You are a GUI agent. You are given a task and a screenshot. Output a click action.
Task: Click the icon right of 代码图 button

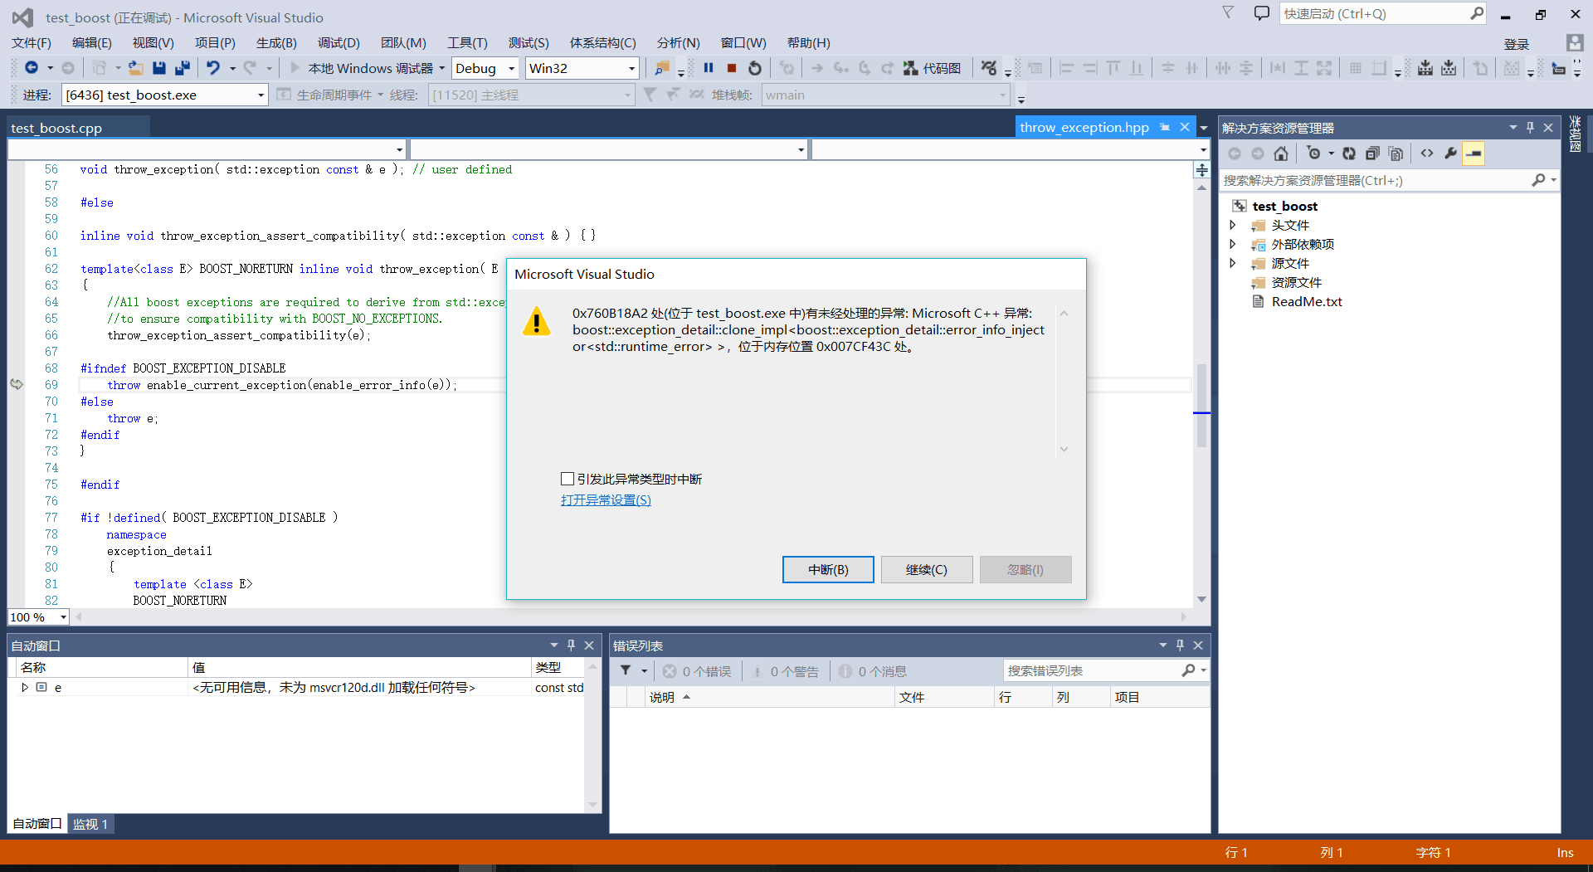pos(988,68)
